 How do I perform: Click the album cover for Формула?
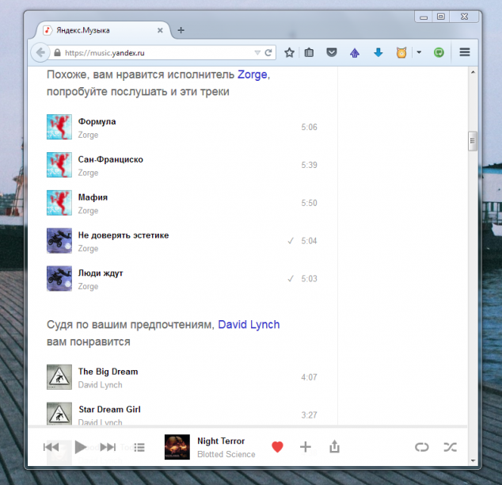pos(59,127)
